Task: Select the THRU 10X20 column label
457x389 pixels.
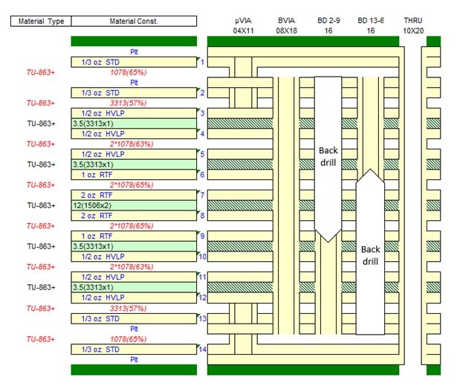Action: tap(413, 26)
